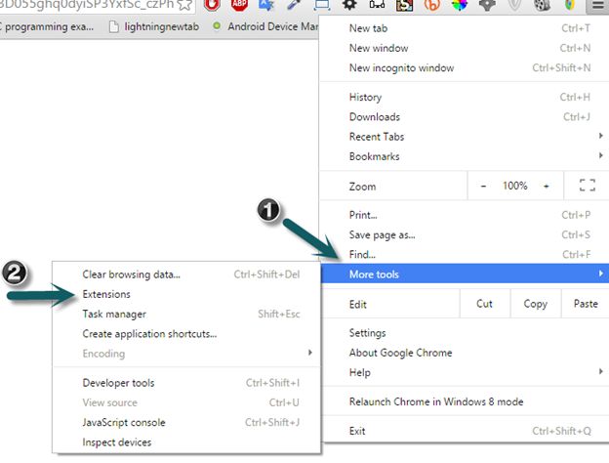
Task: Click the faded gray shield extension icon
Action: 514,5
